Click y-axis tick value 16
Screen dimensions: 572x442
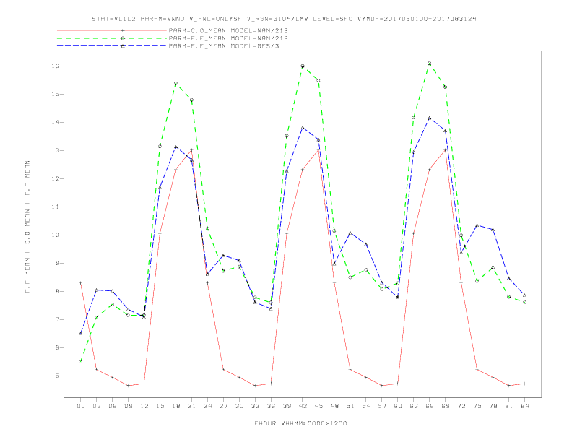click(56, 66)
